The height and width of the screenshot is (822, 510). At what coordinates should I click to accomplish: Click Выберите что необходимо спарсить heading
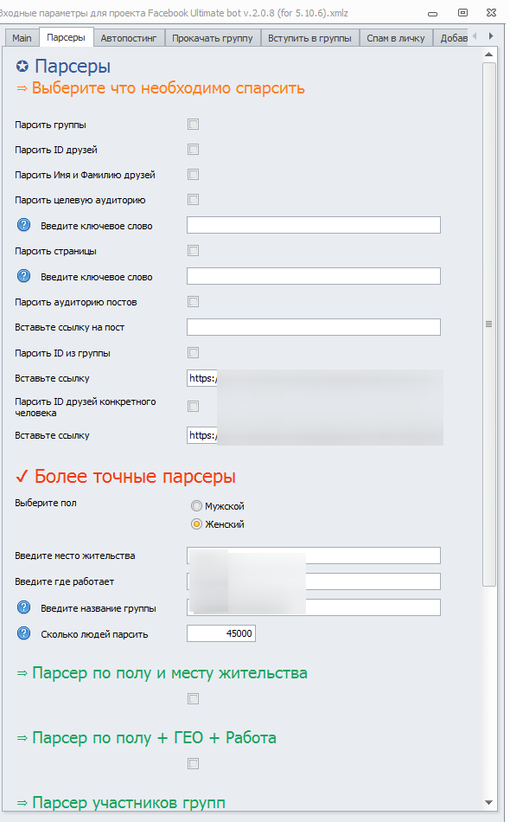(168, 88)
